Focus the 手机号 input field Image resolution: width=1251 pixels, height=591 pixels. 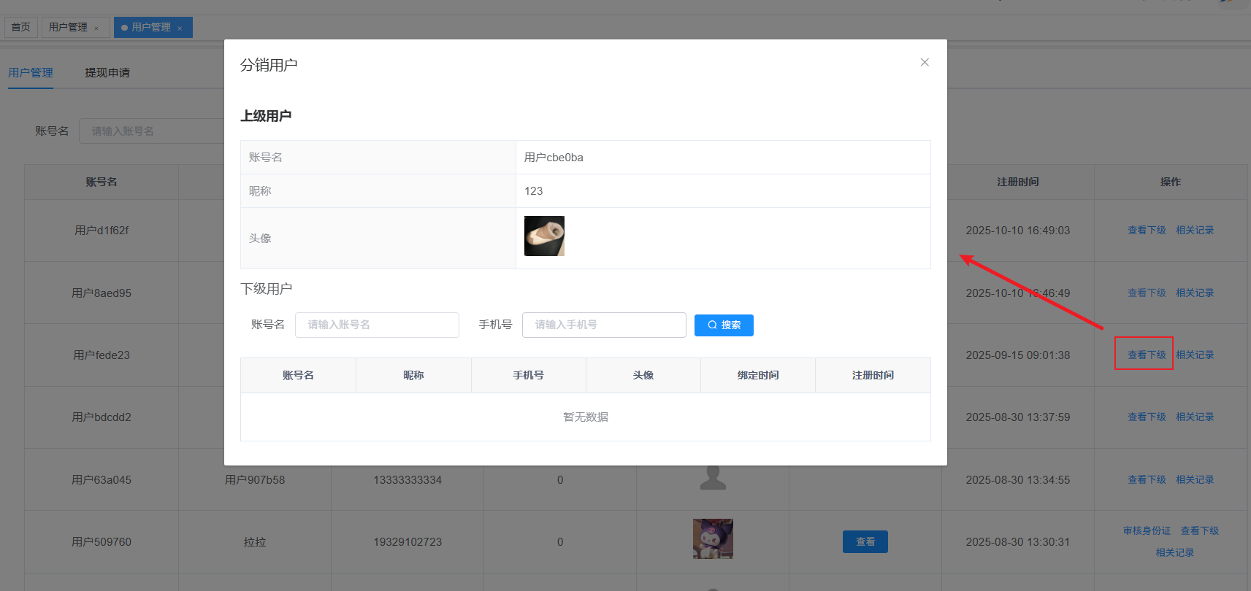pos(604,325)
